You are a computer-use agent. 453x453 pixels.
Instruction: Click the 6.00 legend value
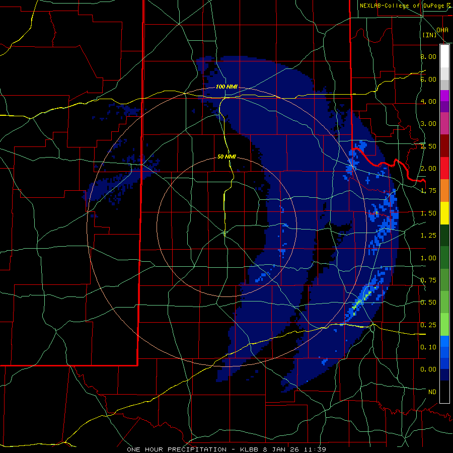click(x=428, y=79)
